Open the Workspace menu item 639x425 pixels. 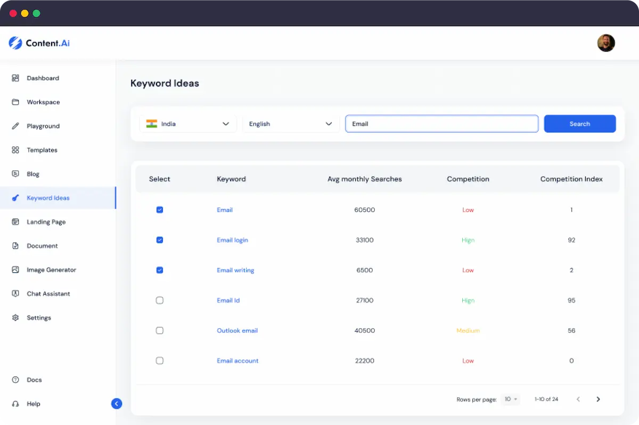43,102
